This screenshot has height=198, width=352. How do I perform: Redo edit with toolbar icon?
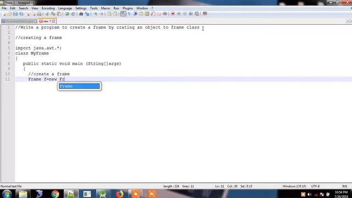73,14
